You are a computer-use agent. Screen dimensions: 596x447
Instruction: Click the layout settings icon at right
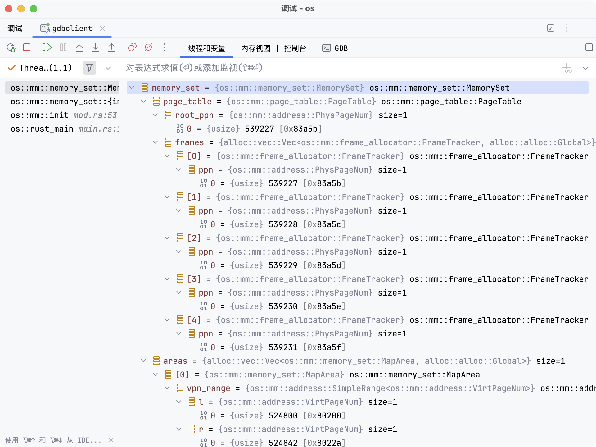(x=589, y=47)
